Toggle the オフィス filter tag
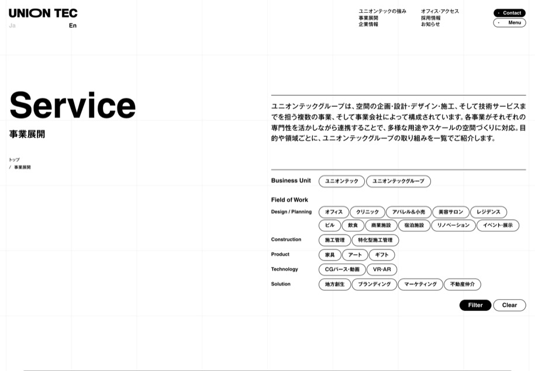This screenshot has width=535, height=371. [x=334, y=211]
